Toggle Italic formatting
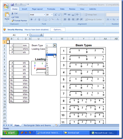 [x=35, y=19]
